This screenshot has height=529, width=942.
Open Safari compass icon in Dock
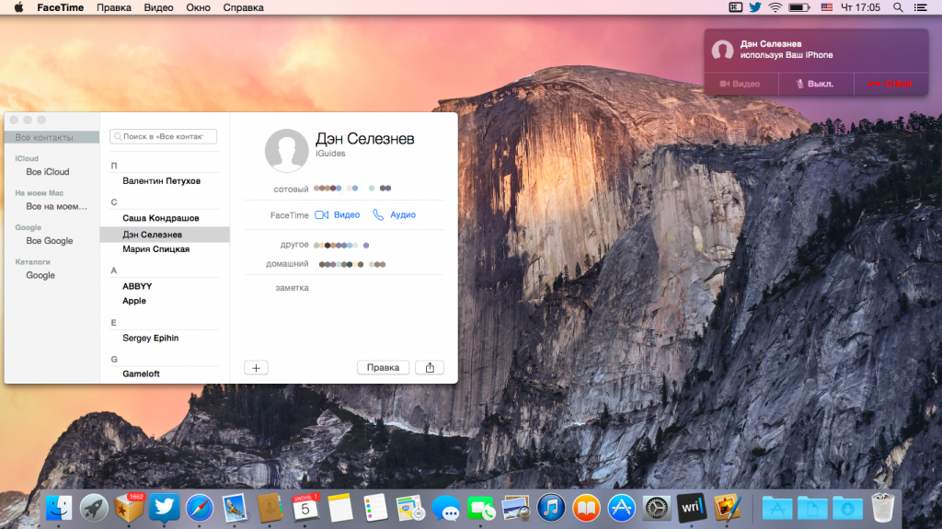pyautogui.click(x=200, y=509)
